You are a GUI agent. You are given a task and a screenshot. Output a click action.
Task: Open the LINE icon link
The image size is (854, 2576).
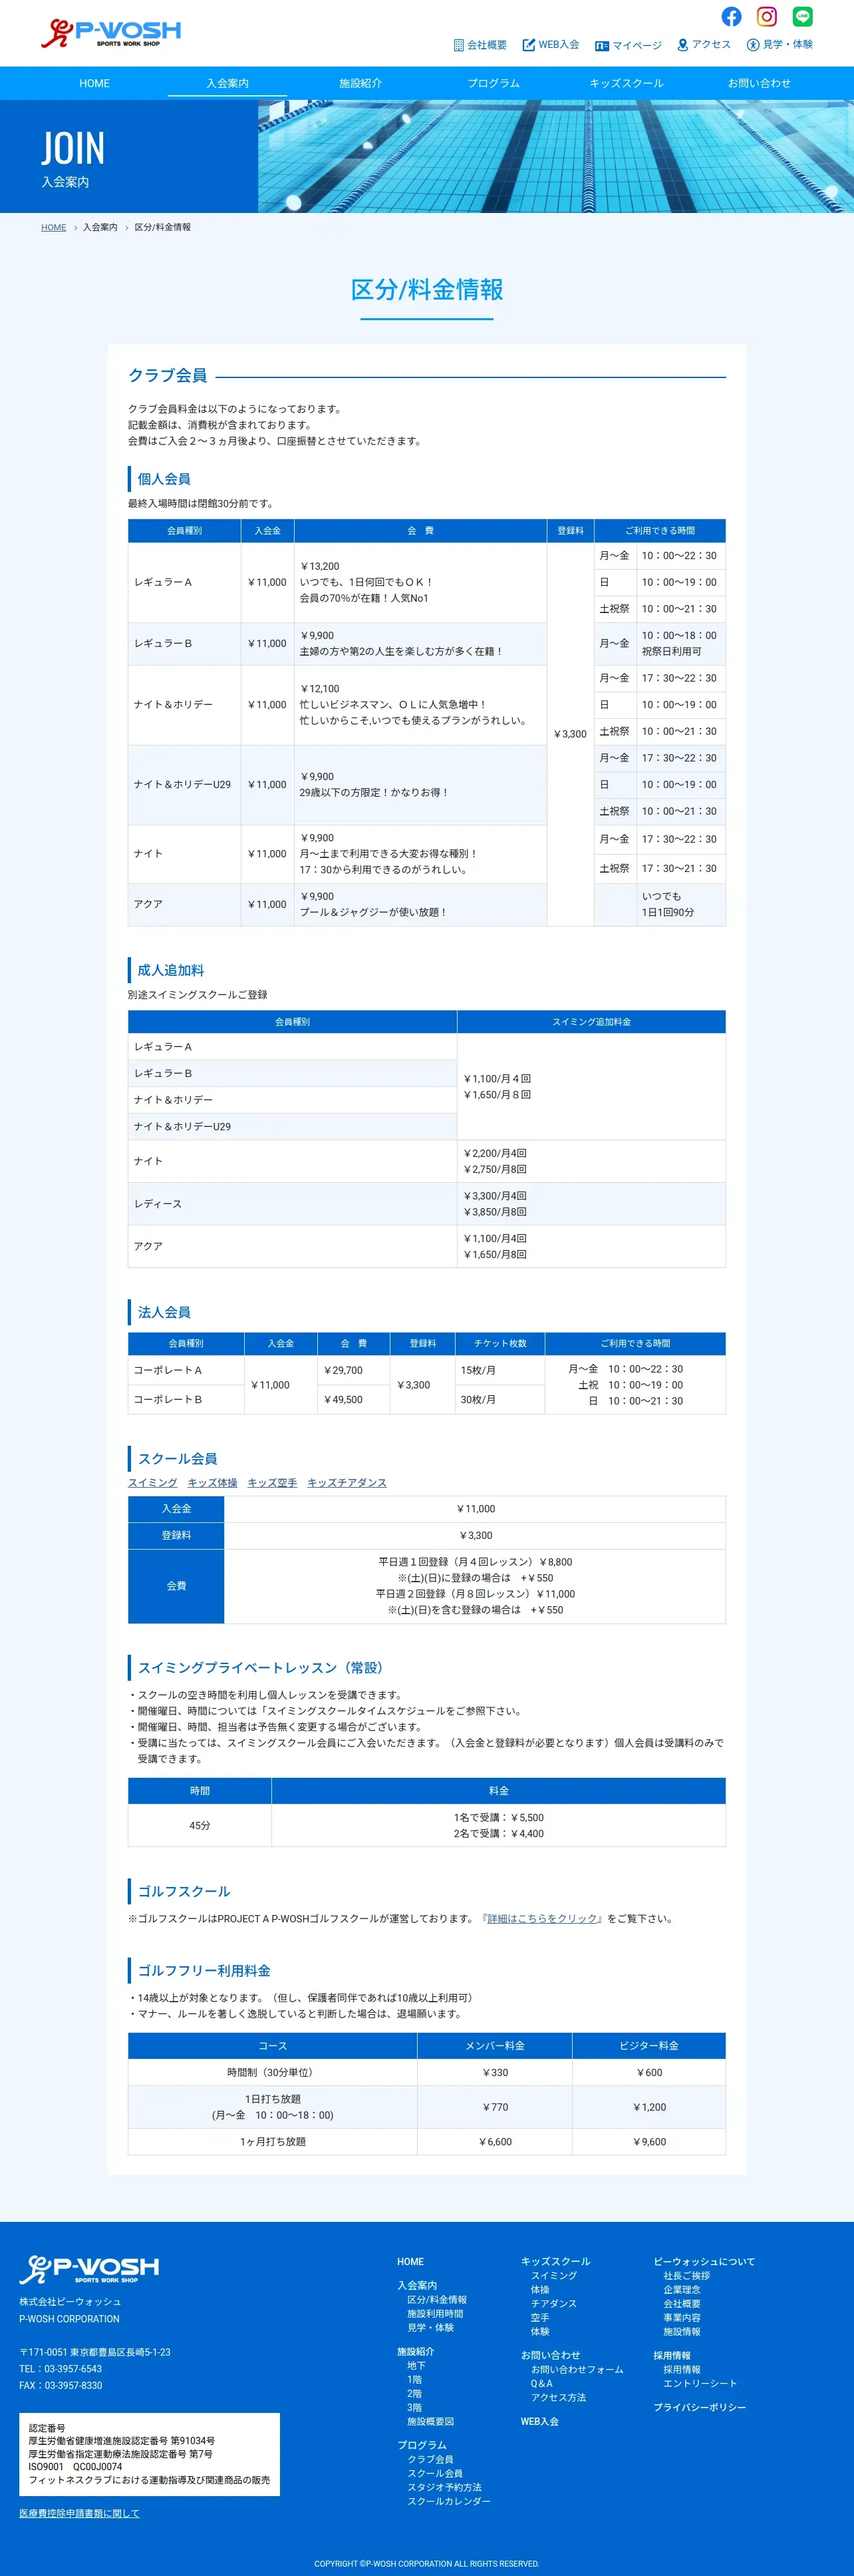802,17
